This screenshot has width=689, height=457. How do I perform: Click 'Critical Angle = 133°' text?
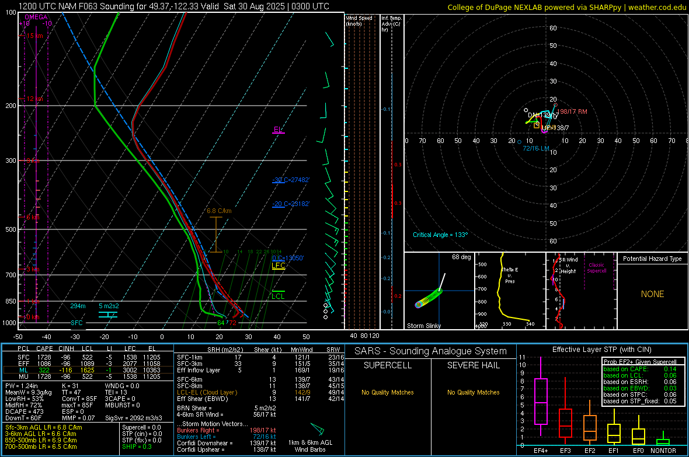click(x=440, y=235)
